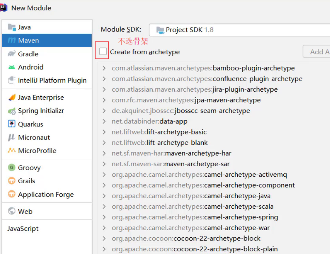Image resolution: width=330 pixels, height=254 pixels.
Task: Expand camel-archetype-scala chevron
Action: (104, 206)
